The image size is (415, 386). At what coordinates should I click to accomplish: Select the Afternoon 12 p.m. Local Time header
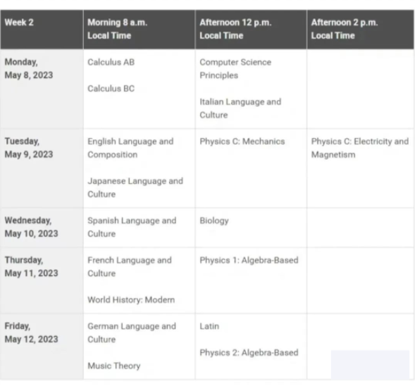click(235, 29)
